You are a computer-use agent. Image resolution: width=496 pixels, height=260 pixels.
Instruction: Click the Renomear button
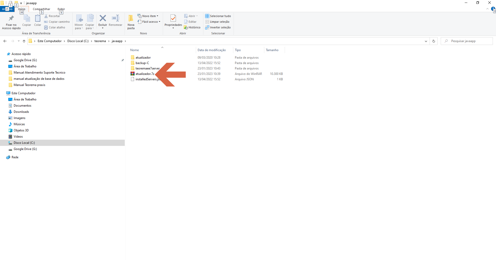click(115, 21)
